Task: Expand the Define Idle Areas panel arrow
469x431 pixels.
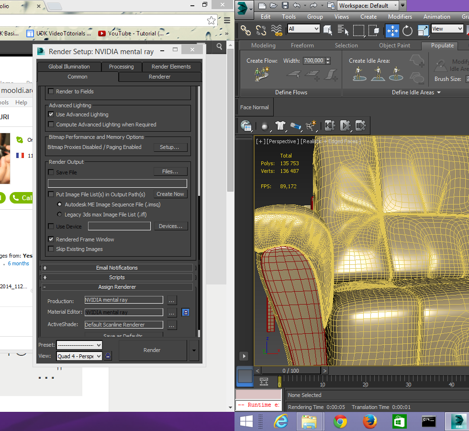Action: tap(439, 92)
